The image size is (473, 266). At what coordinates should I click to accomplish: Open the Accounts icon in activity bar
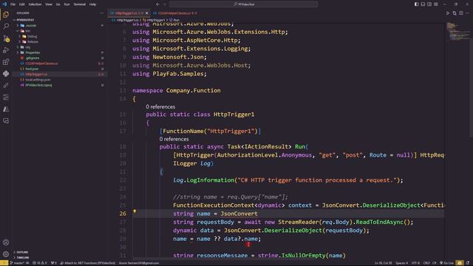6,242
